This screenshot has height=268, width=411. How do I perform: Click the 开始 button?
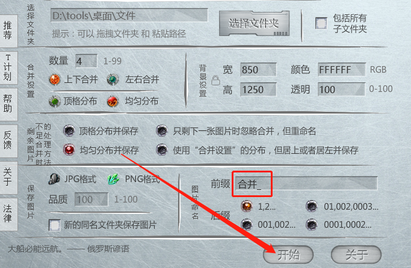point(288,254)
